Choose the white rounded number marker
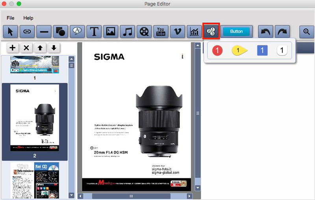Image resolution: width=315 pixels, height=200 pixels. [282, 50]
